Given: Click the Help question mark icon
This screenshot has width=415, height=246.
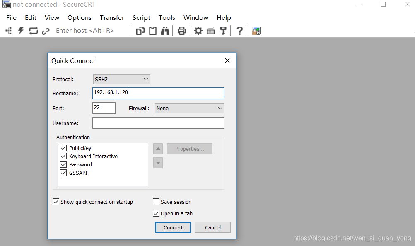Looking at the screenshot, I should pyautogui.click(x=239, y=31).
